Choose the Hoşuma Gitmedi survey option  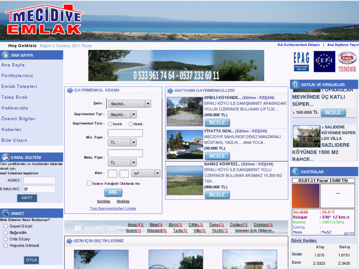6,245
